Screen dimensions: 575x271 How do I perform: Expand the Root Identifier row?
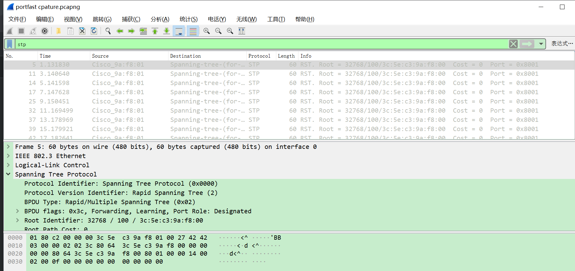pyautogui.click(x=18, y=220)
